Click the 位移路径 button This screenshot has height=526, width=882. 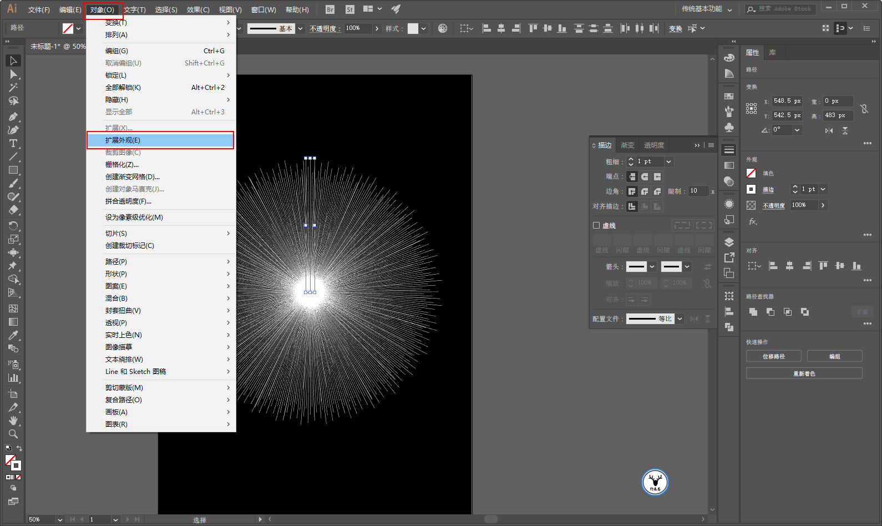click(x=773, y=356)
